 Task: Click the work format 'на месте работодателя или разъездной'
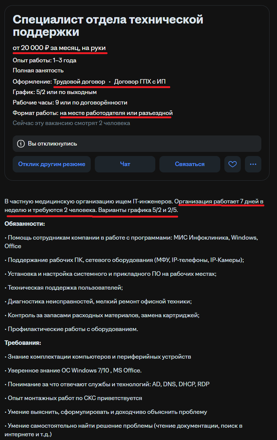click(116, 113)
